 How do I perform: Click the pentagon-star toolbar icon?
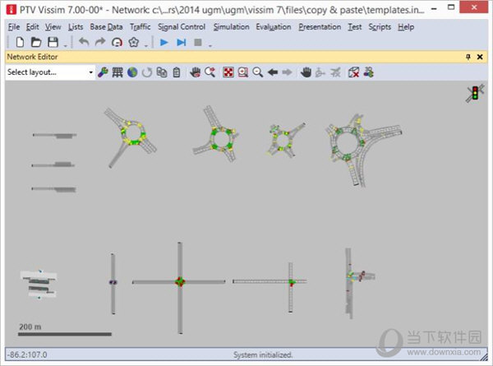coord(134,42)
